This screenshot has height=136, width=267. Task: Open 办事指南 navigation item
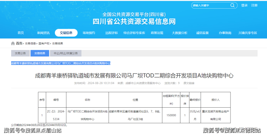(x=225, y=33)
